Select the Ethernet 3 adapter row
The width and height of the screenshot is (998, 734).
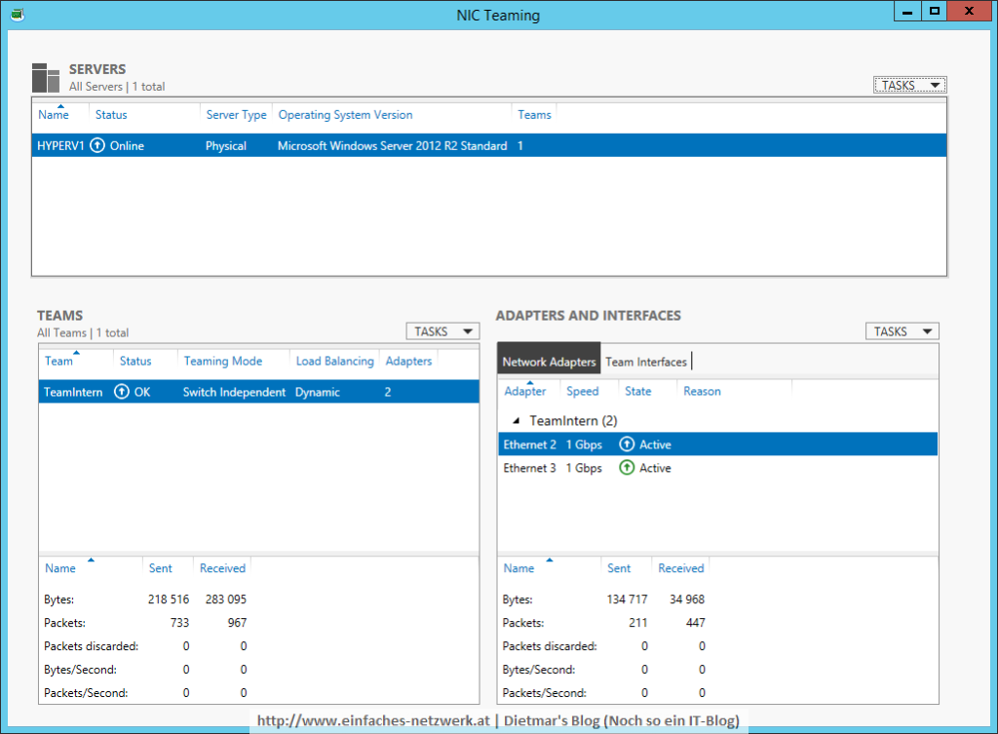(716, 468)
